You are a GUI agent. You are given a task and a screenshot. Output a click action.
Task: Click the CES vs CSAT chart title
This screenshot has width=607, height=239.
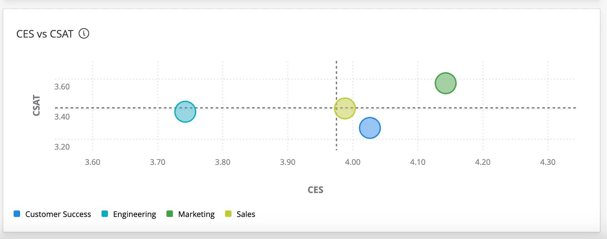[45, 34]
